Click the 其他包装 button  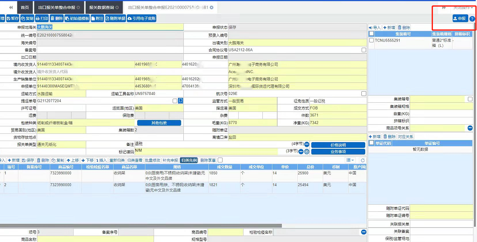(x=159, y=123)
